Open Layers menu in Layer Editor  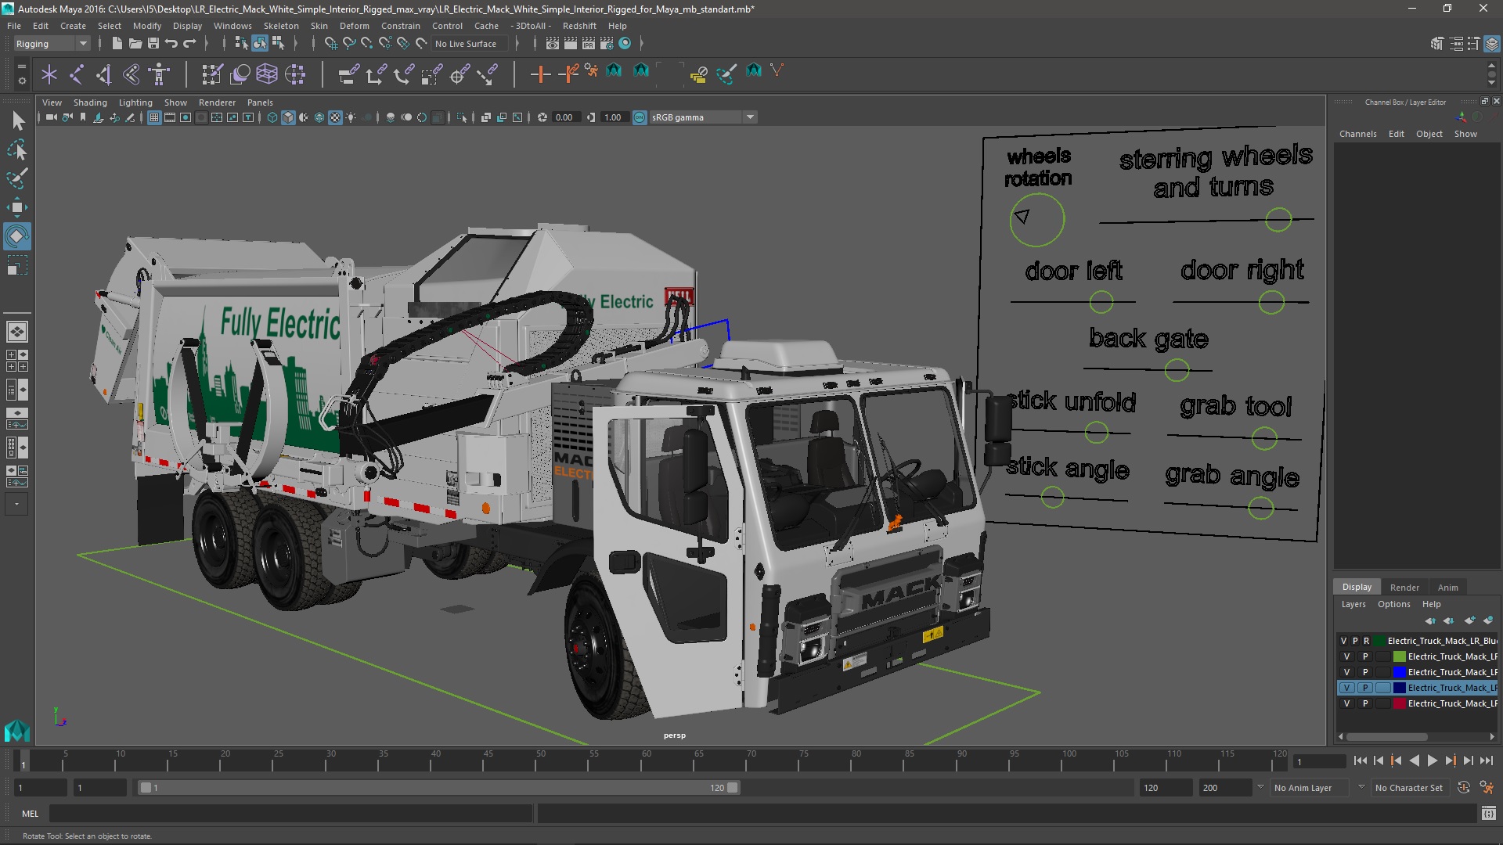1353,604
